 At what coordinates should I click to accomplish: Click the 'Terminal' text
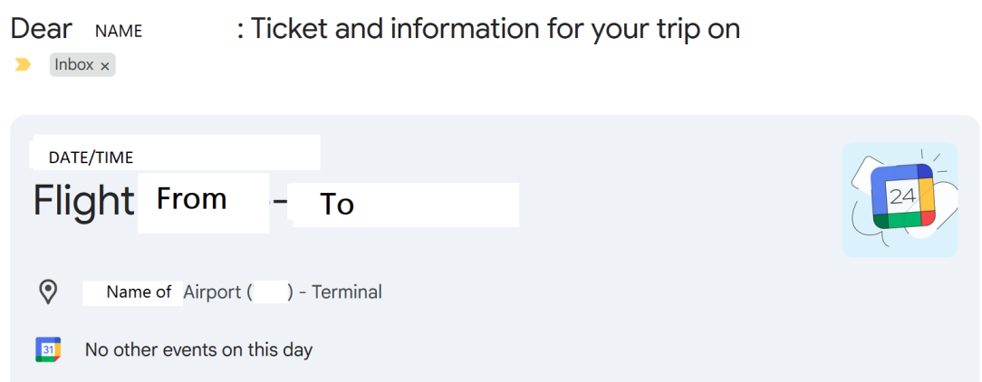(347, 292)
